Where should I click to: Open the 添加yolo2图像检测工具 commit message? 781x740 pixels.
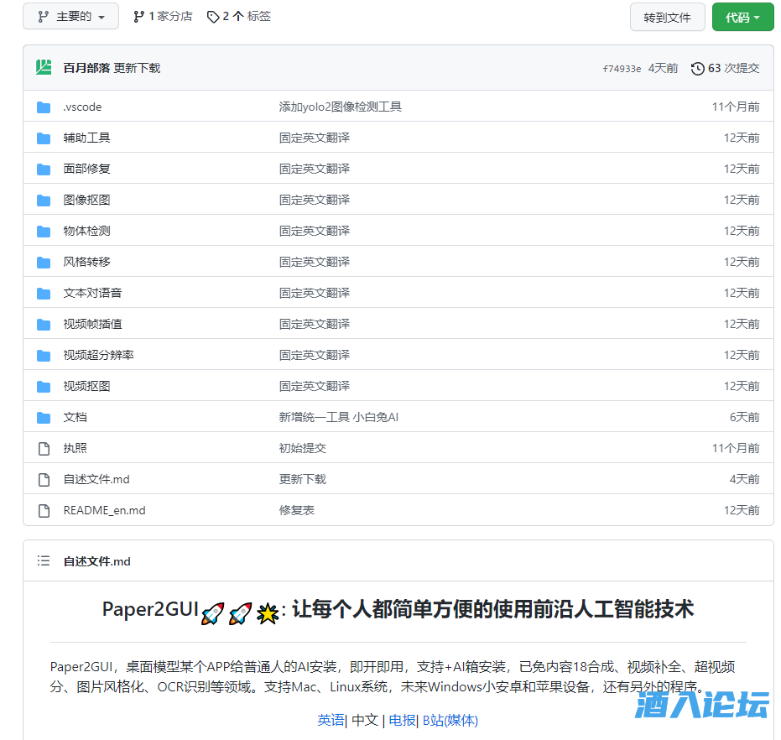(x=340, y=107)
